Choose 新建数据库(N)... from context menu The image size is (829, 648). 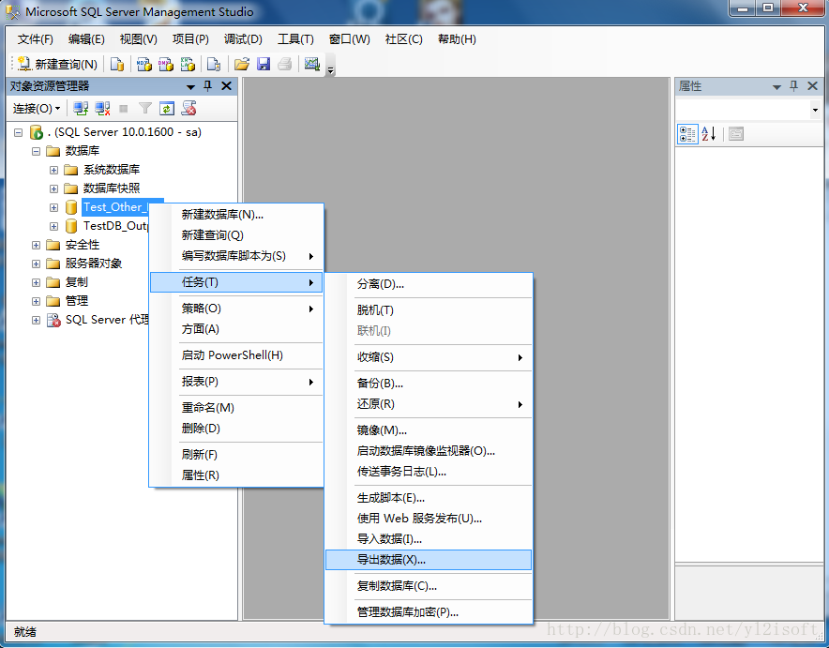(x=237, y=215)
